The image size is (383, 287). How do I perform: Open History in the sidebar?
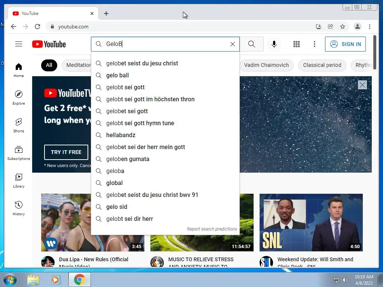coord(19,208)
